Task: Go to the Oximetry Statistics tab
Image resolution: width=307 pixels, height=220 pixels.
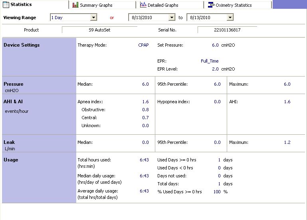Action: pyautogui.click(x=233, y=5)
